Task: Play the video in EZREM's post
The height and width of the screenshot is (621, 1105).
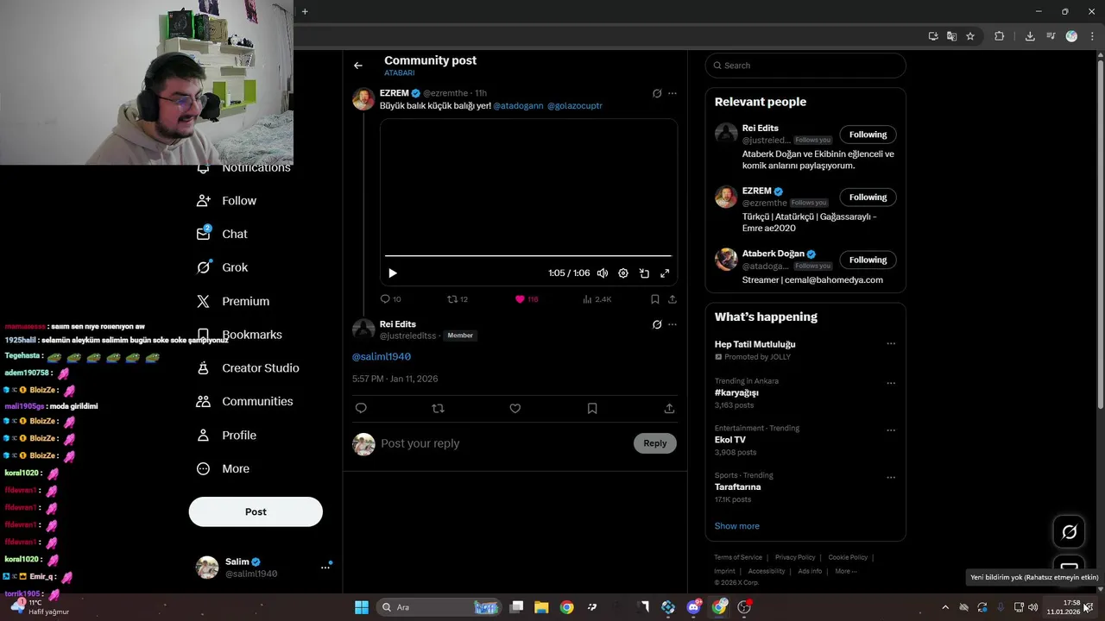Action: tap(393, 273)
